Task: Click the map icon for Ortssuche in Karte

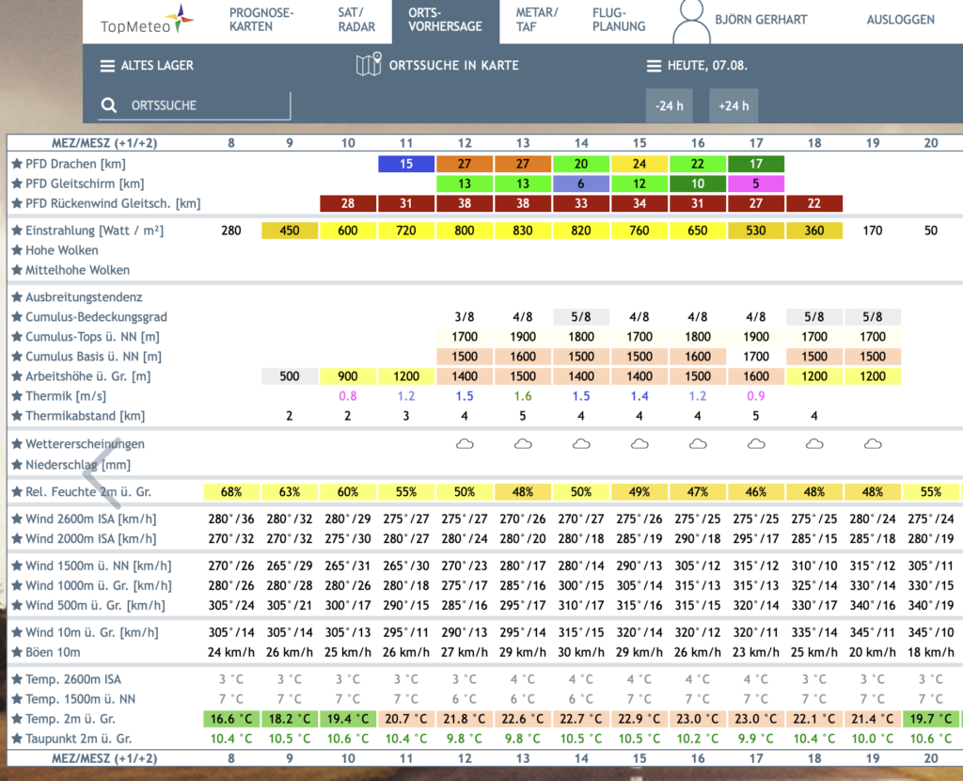Action: click(369, 65)
